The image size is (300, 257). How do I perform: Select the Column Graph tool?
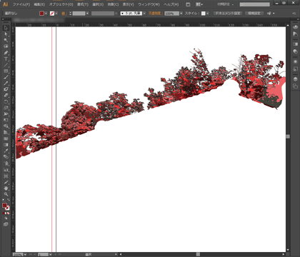click(6, 170)
